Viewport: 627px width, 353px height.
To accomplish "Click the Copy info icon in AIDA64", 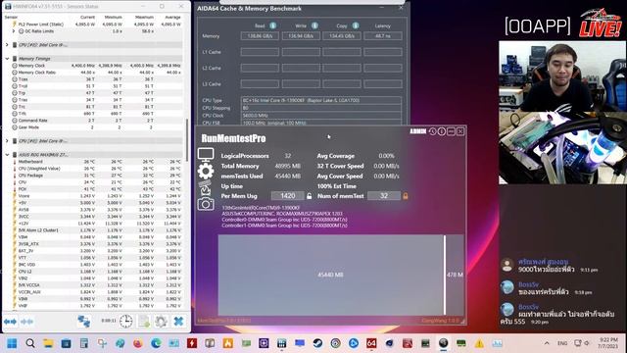I will click(356, 25).
